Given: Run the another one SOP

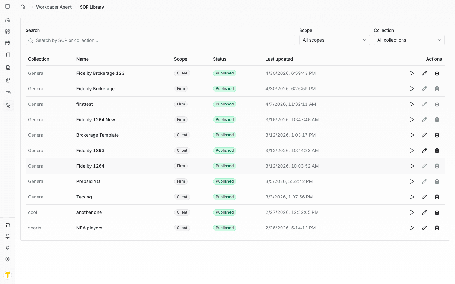Looking at the screenshot, I should (412, 212).
